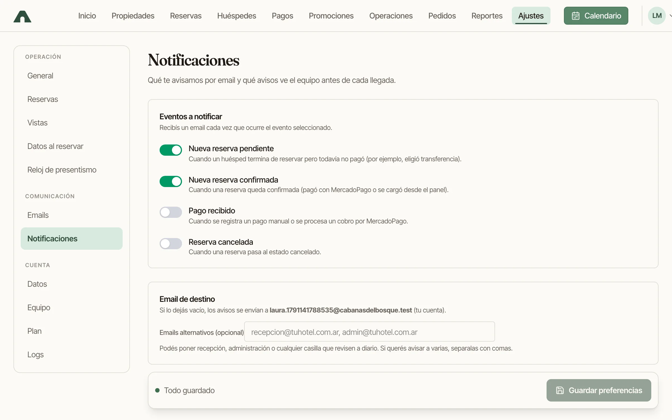
Task: Go to Inicio in top navigation
Action: [87, 16]
